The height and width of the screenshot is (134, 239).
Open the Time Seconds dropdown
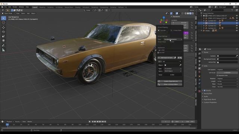point(227,87)
